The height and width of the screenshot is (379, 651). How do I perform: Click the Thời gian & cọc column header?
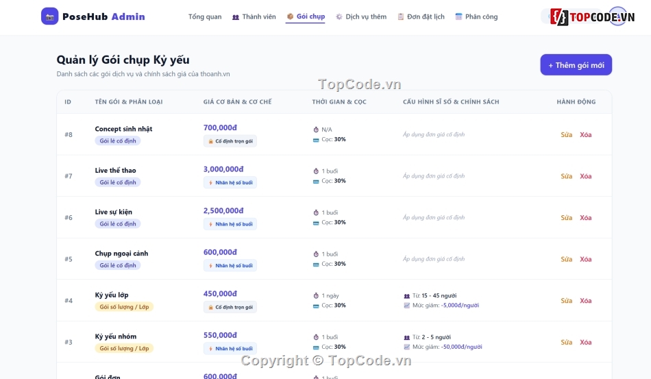click(x=339, y=101)
